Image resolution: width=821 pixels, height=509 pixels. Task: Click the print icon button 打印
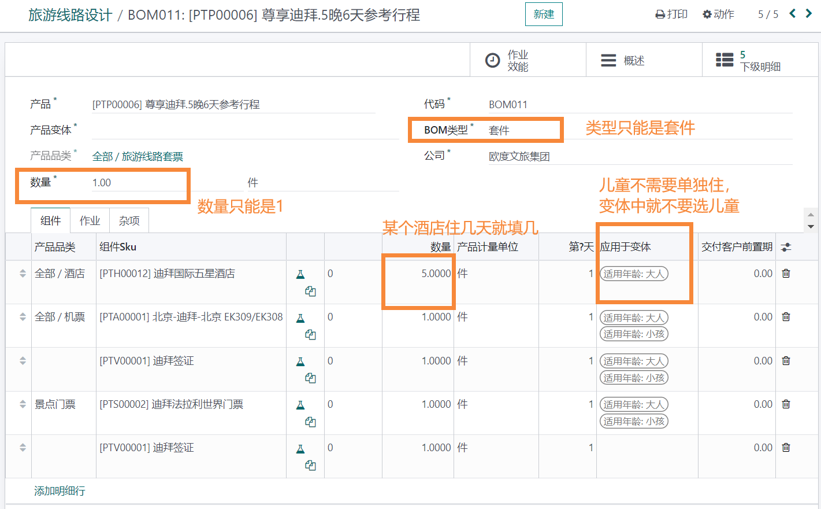[671, 14]
